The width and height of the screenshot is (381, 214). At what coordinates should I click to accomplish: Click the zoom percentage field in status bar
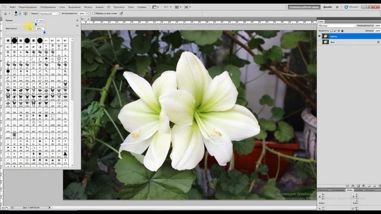click(5, 207)
